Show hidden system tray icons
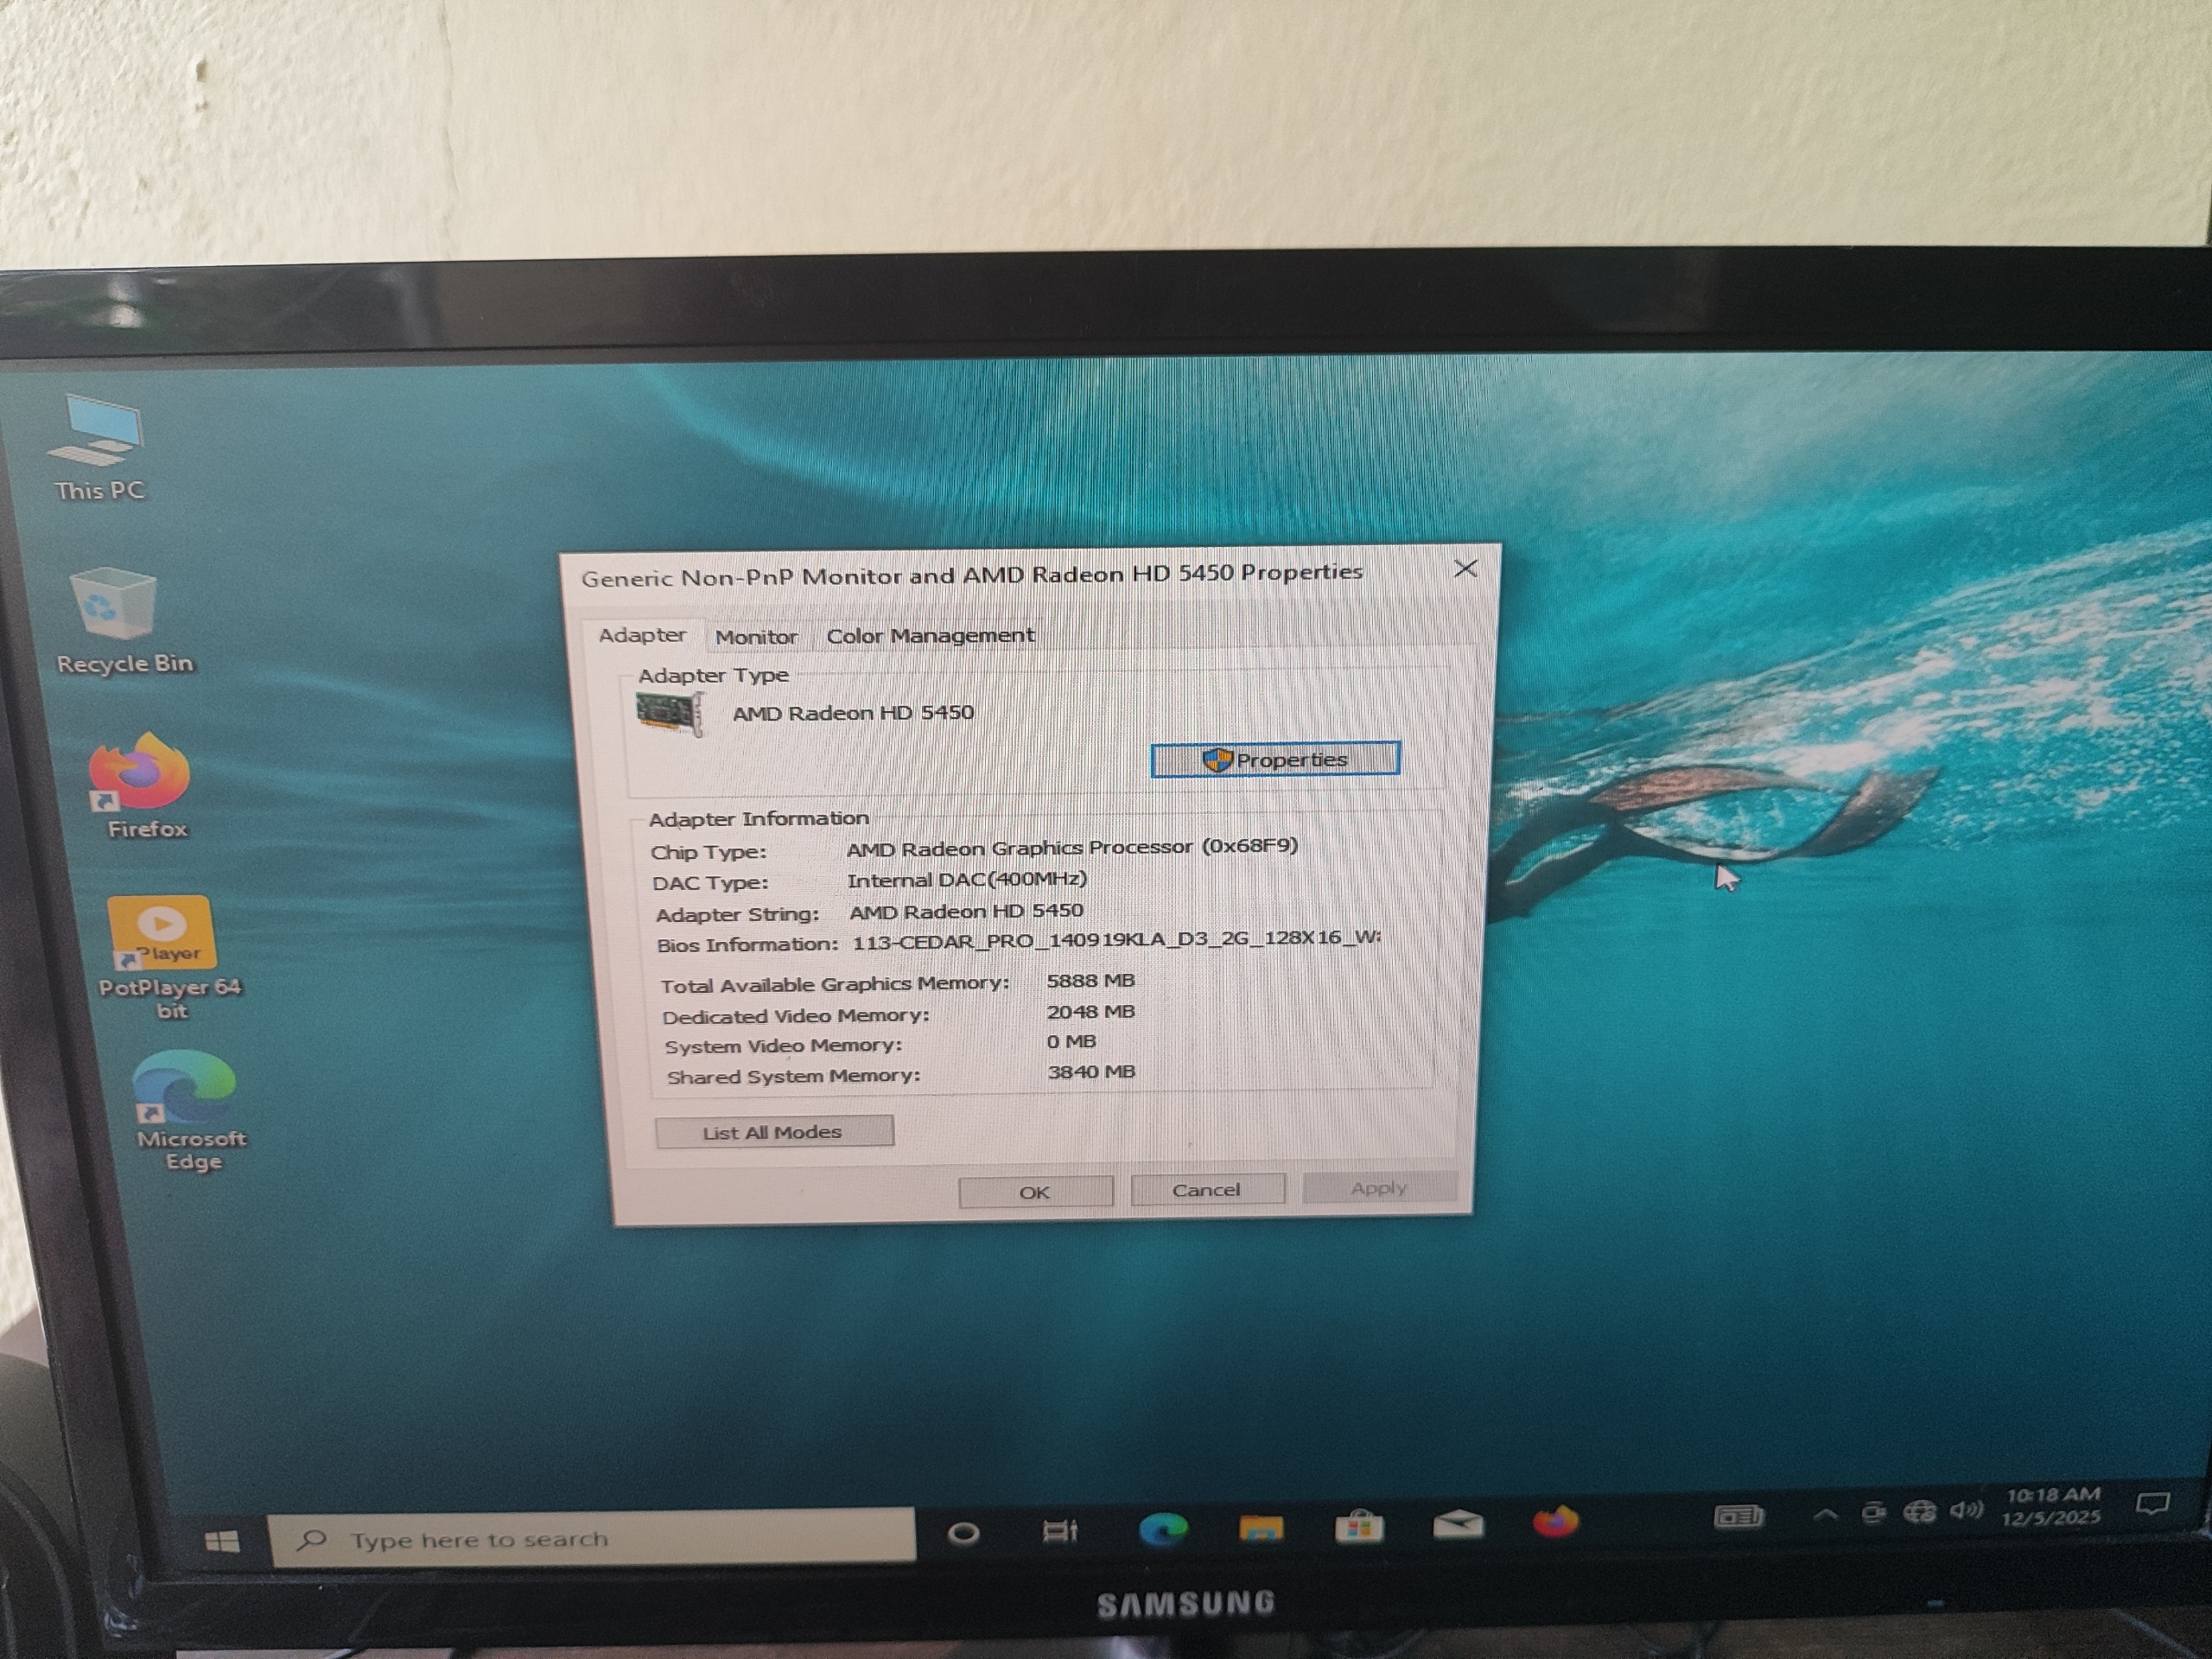Image resolution: width=2212 pixels, height=1659 pixels. pyautogui.click(x=1825, y=1515)
